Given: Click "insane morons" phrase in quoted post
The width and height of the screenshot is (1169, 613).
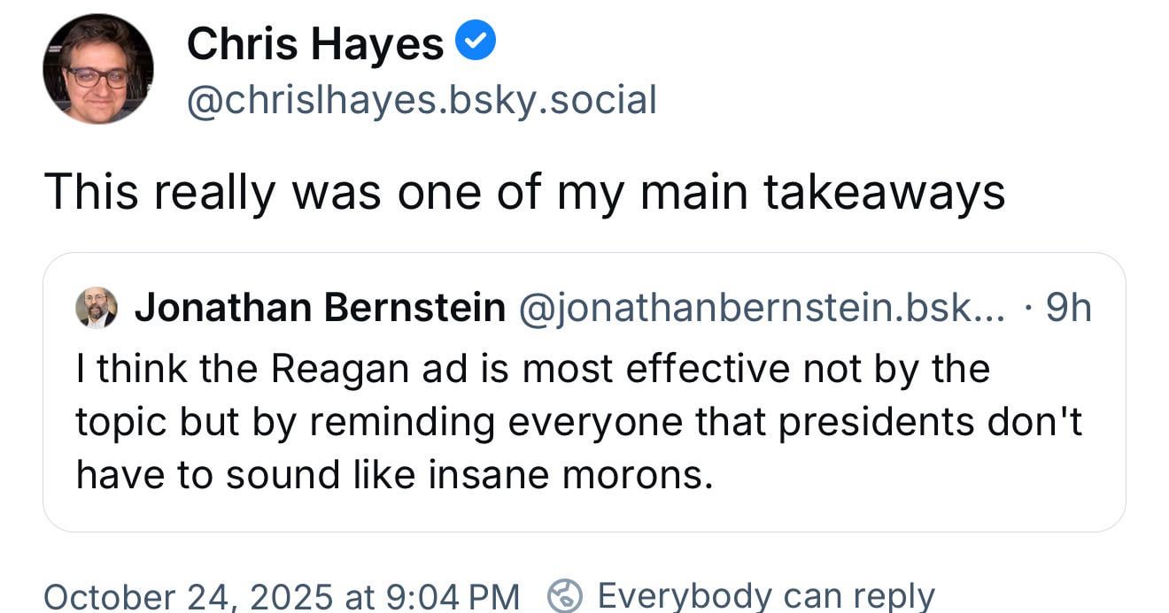Looking at the screenshot, I should tap(570, 475).
